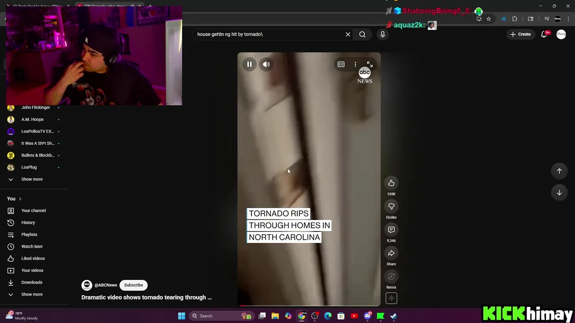The height and width of the screenshot is (323, 575).
Task: Open Microsoft Store from taskbar
Action: pos(341,316)
